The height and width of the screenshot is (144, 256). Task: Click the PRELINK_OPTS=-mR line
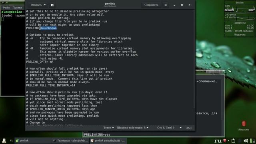coord(40,62)
